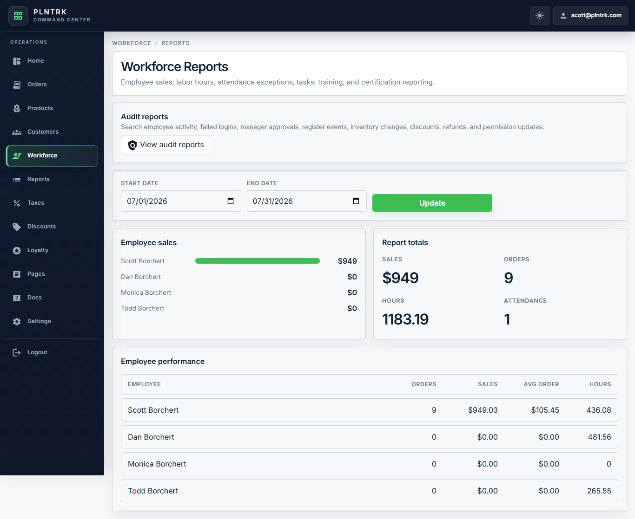Click the Settings gear icon
The width and height of the screenshot is (635, 519).
point(17,322)
